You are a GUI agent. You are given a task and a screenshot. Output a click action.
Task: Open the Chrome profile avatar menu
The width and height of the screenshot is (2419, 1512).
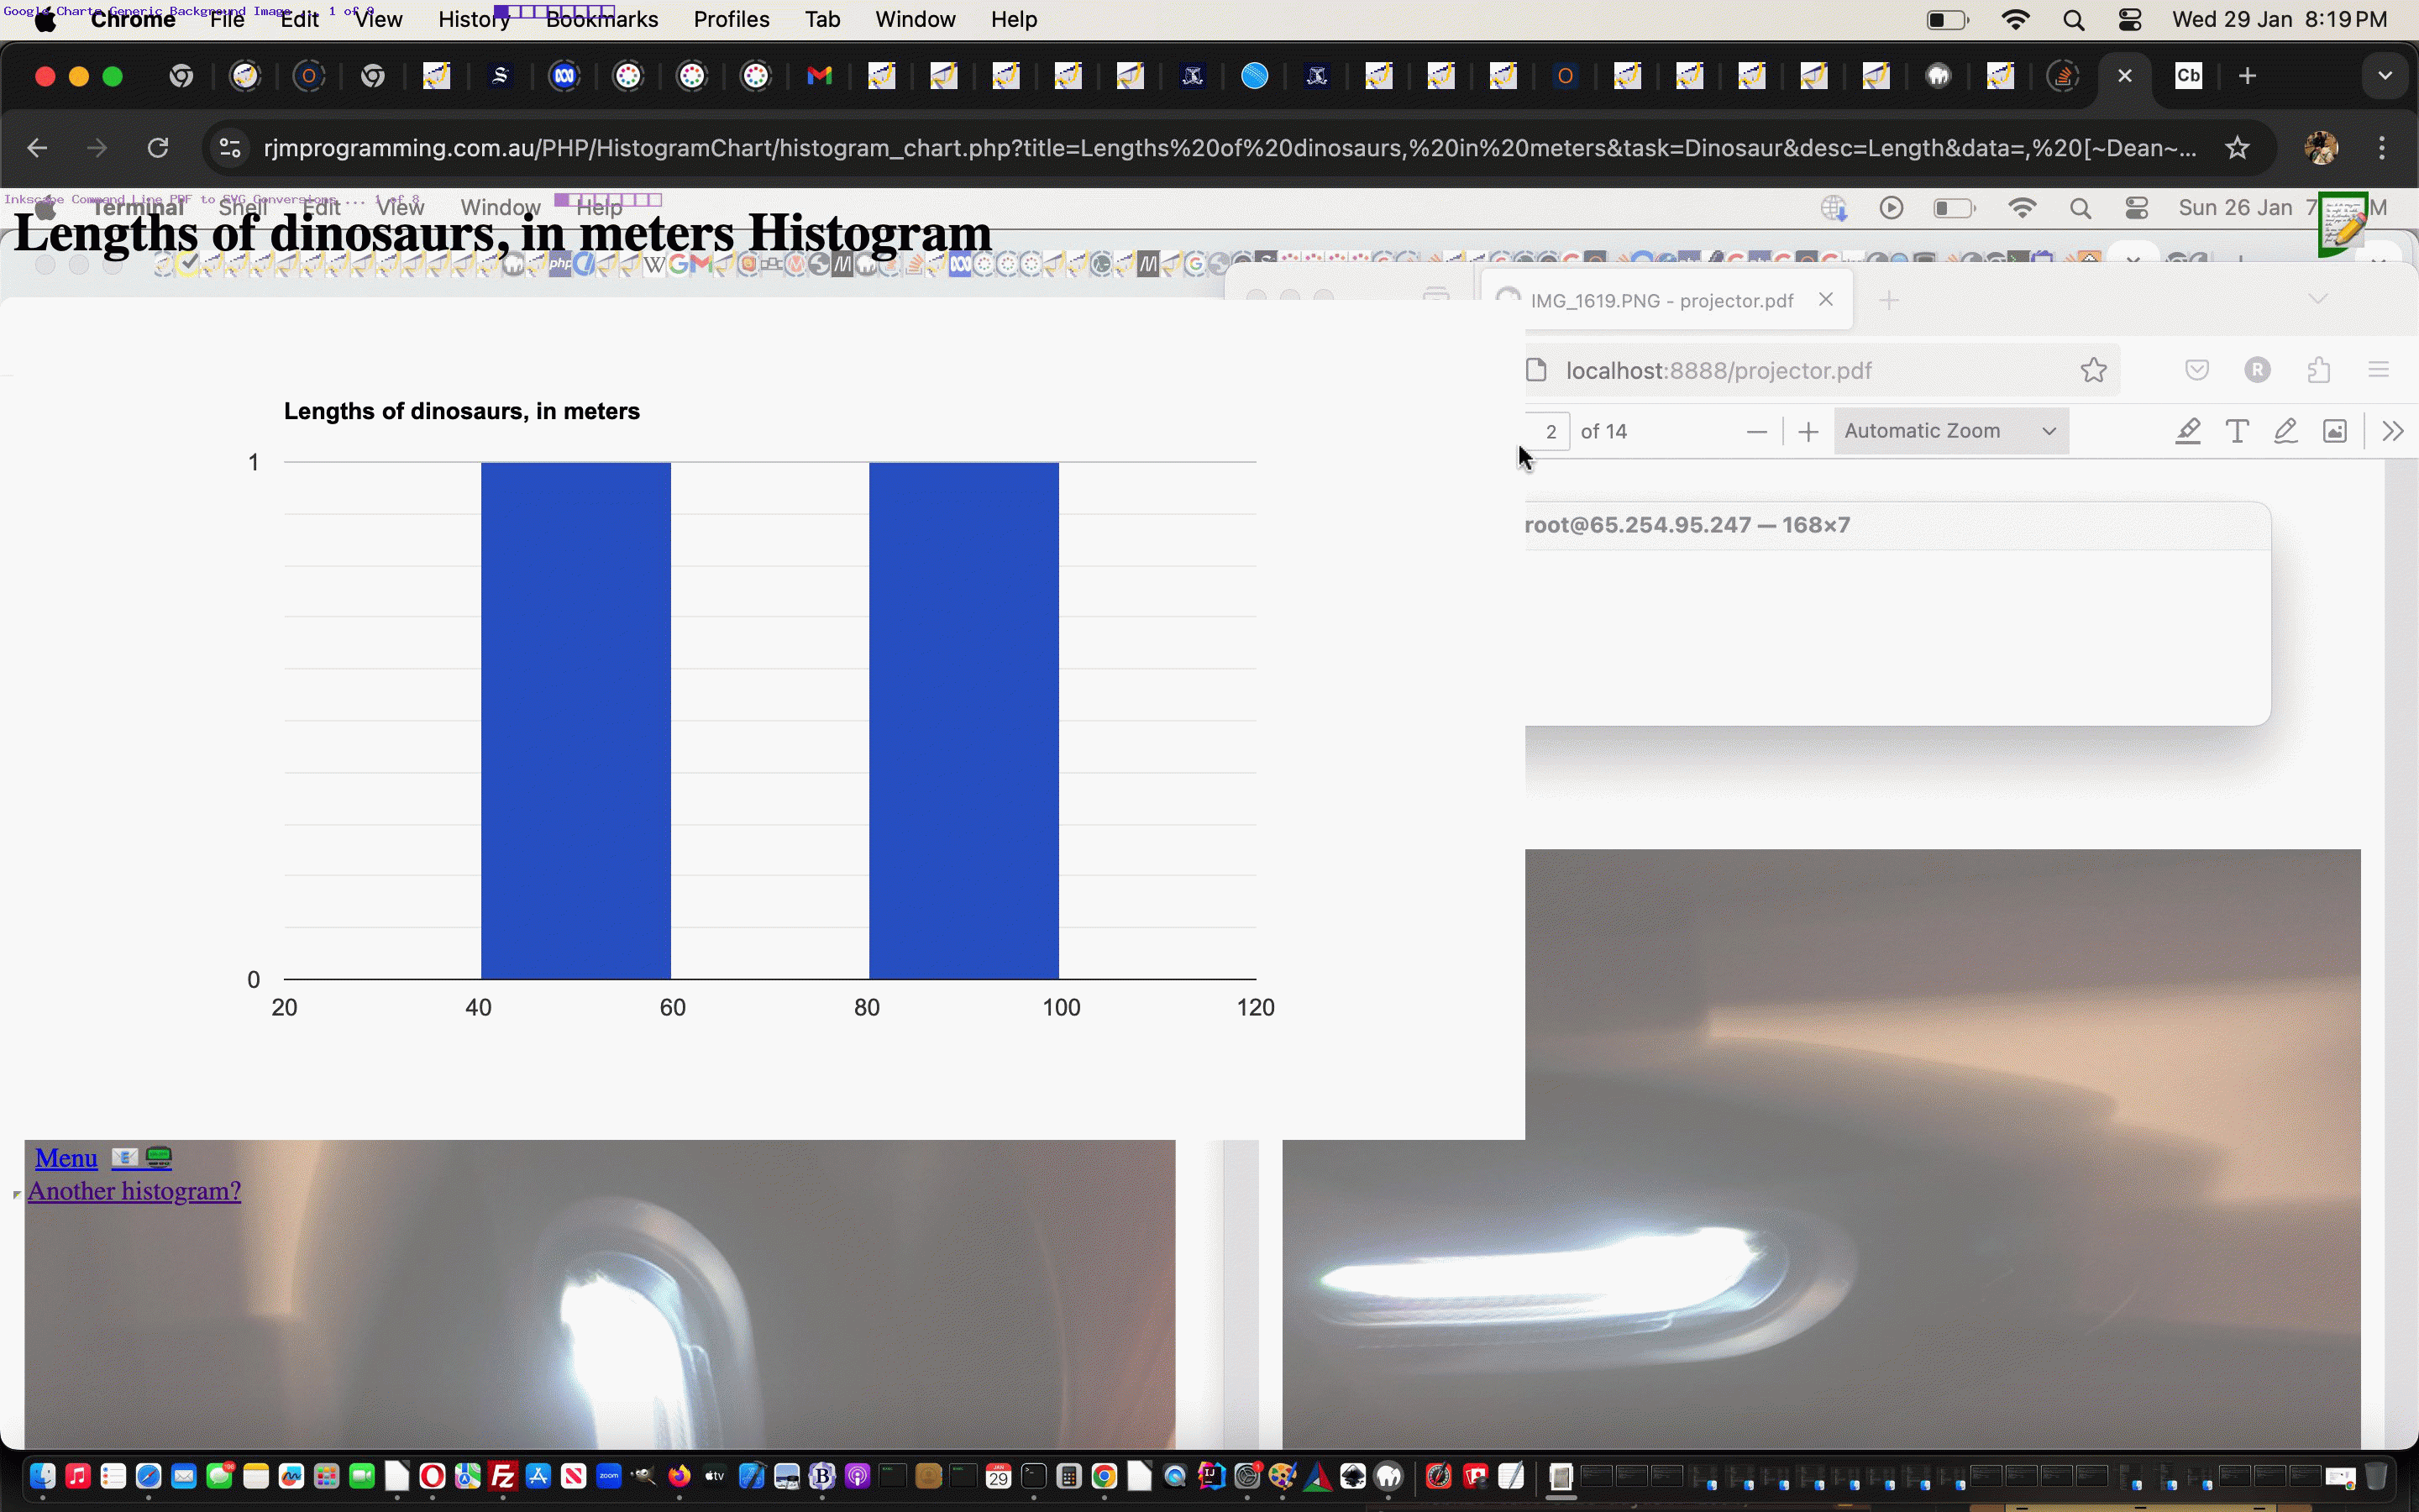(x=2321, y=148)
